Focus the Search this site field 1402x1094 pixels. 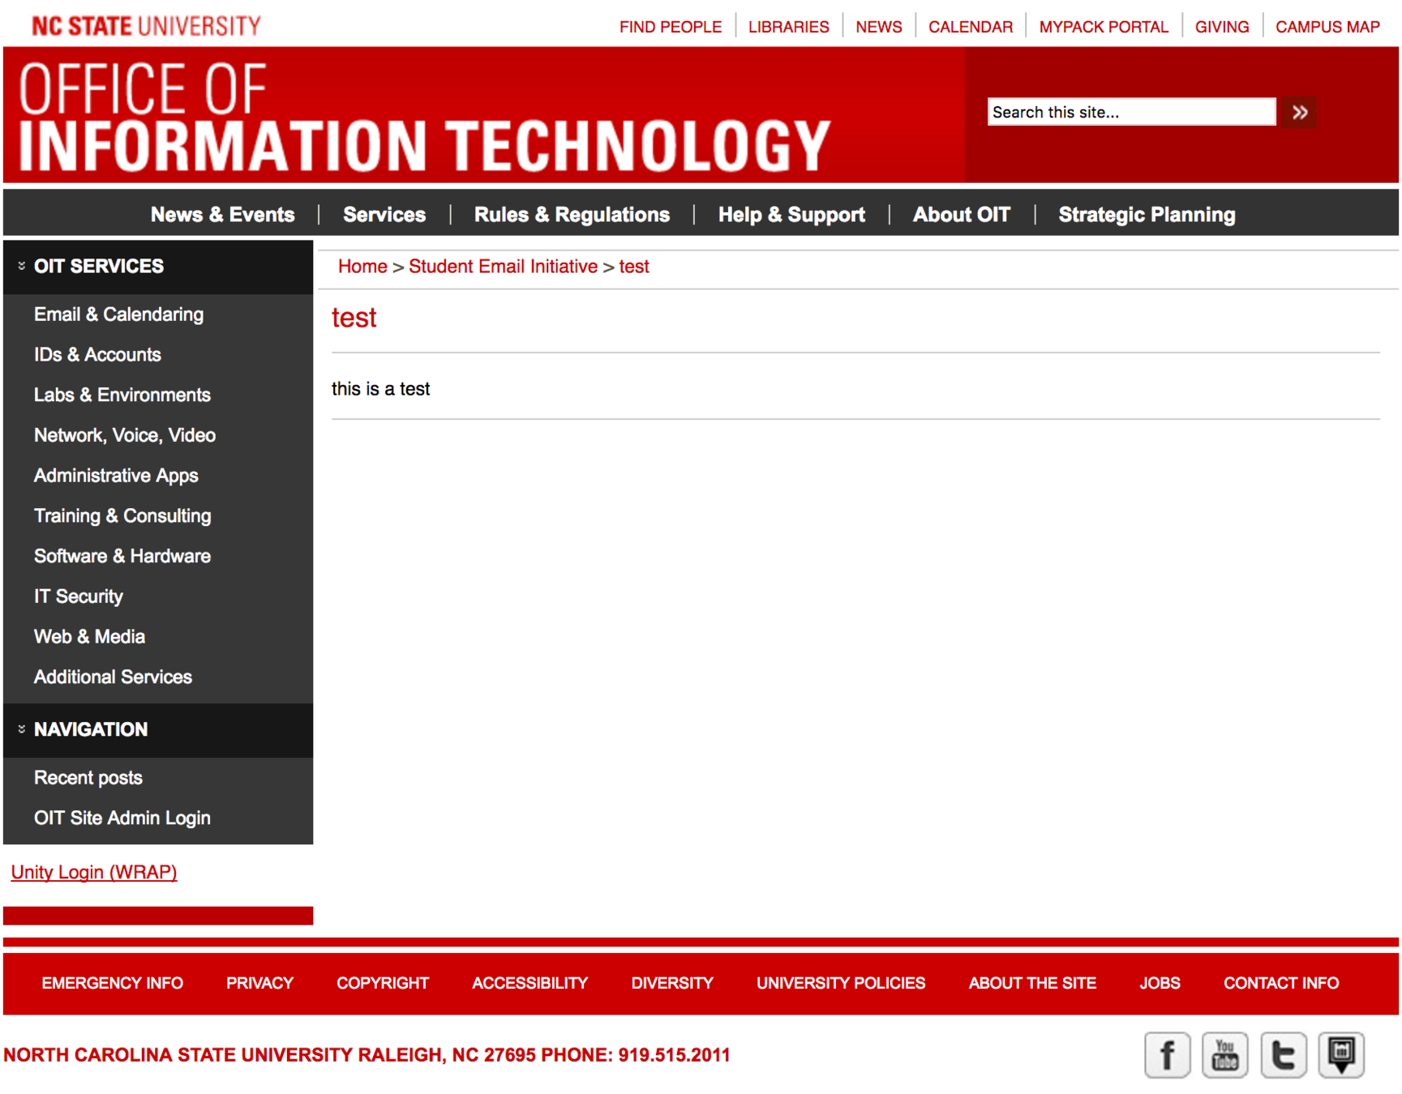click(x=1131, y=112)
